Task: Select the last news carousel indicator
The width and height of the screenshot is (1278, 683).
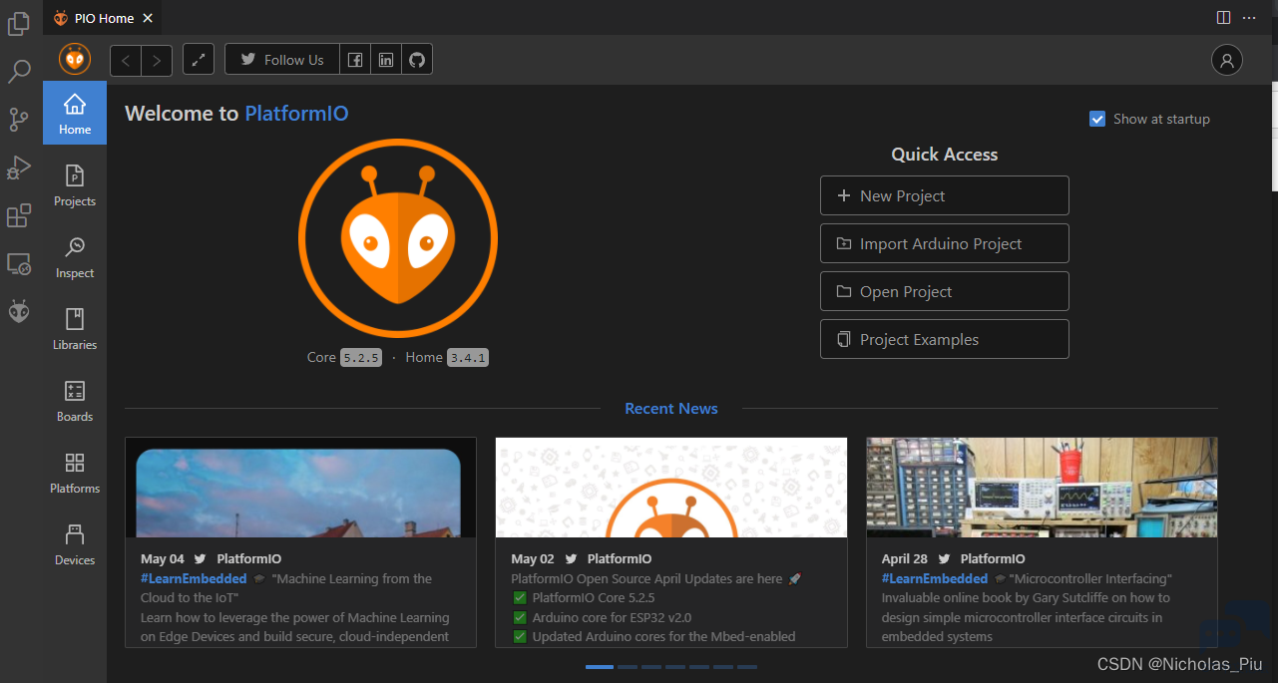Action: click(747, 666)
